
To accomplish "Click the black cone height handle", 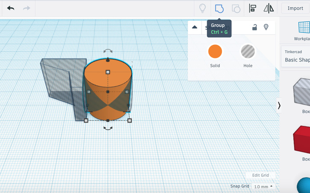I will coord(108,60).
